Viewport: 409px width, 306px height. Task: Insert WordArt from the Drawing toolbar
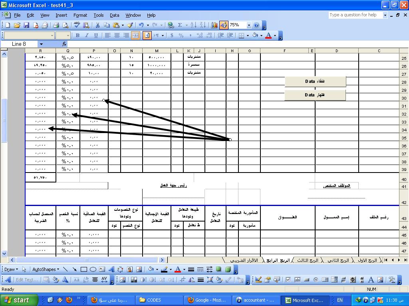[111, 270]
